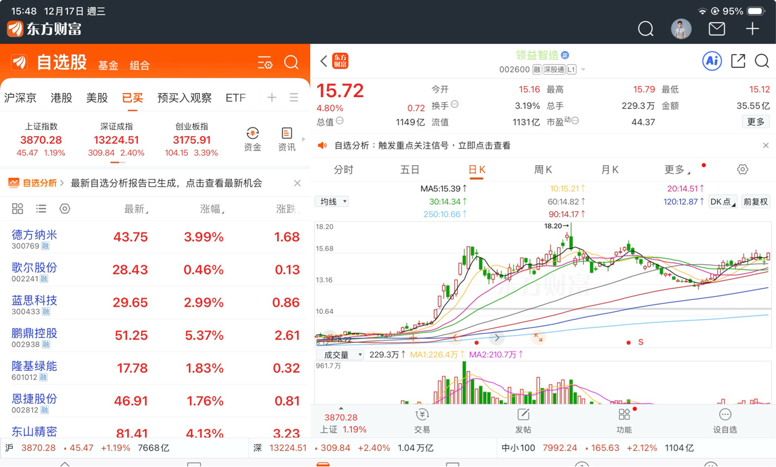
Task: Open 发帖 post icon
Action: pyautogui.click(x=523, y=421)
